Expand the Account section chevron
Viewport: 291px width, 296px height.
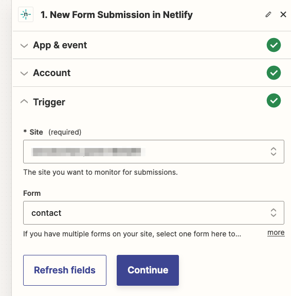(x=24, y=73)
